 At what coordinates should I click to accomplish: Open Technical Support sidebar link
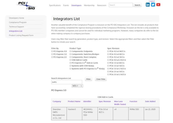tap(16, 27)
